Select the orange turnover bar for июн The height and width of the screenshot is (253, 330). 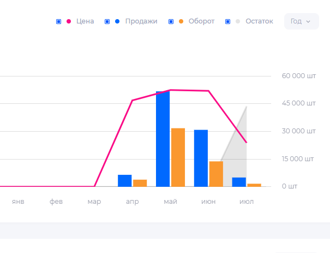point(216,174)
